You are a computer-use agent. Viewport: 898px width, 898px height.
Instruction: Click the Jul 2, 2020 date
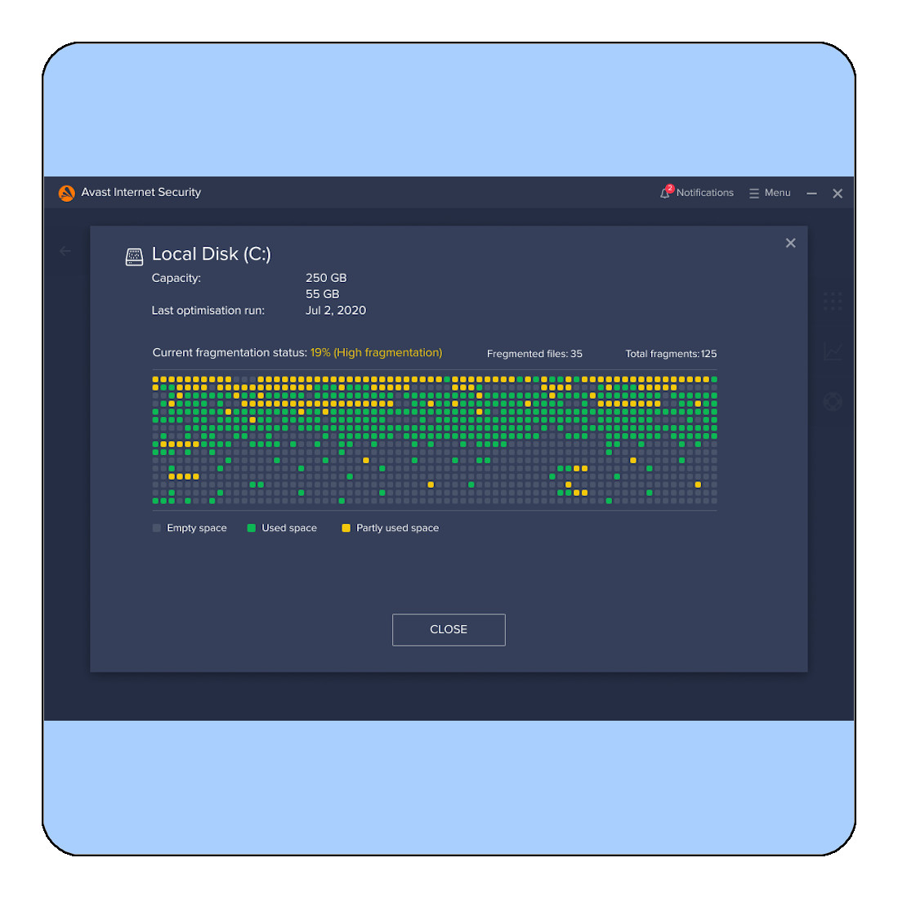[336, 311]
